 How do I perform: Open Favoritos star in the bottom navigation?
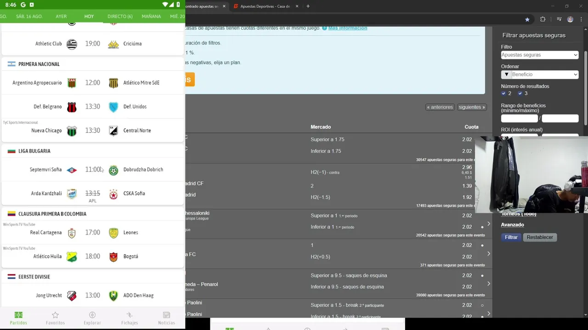pos(55,318)
